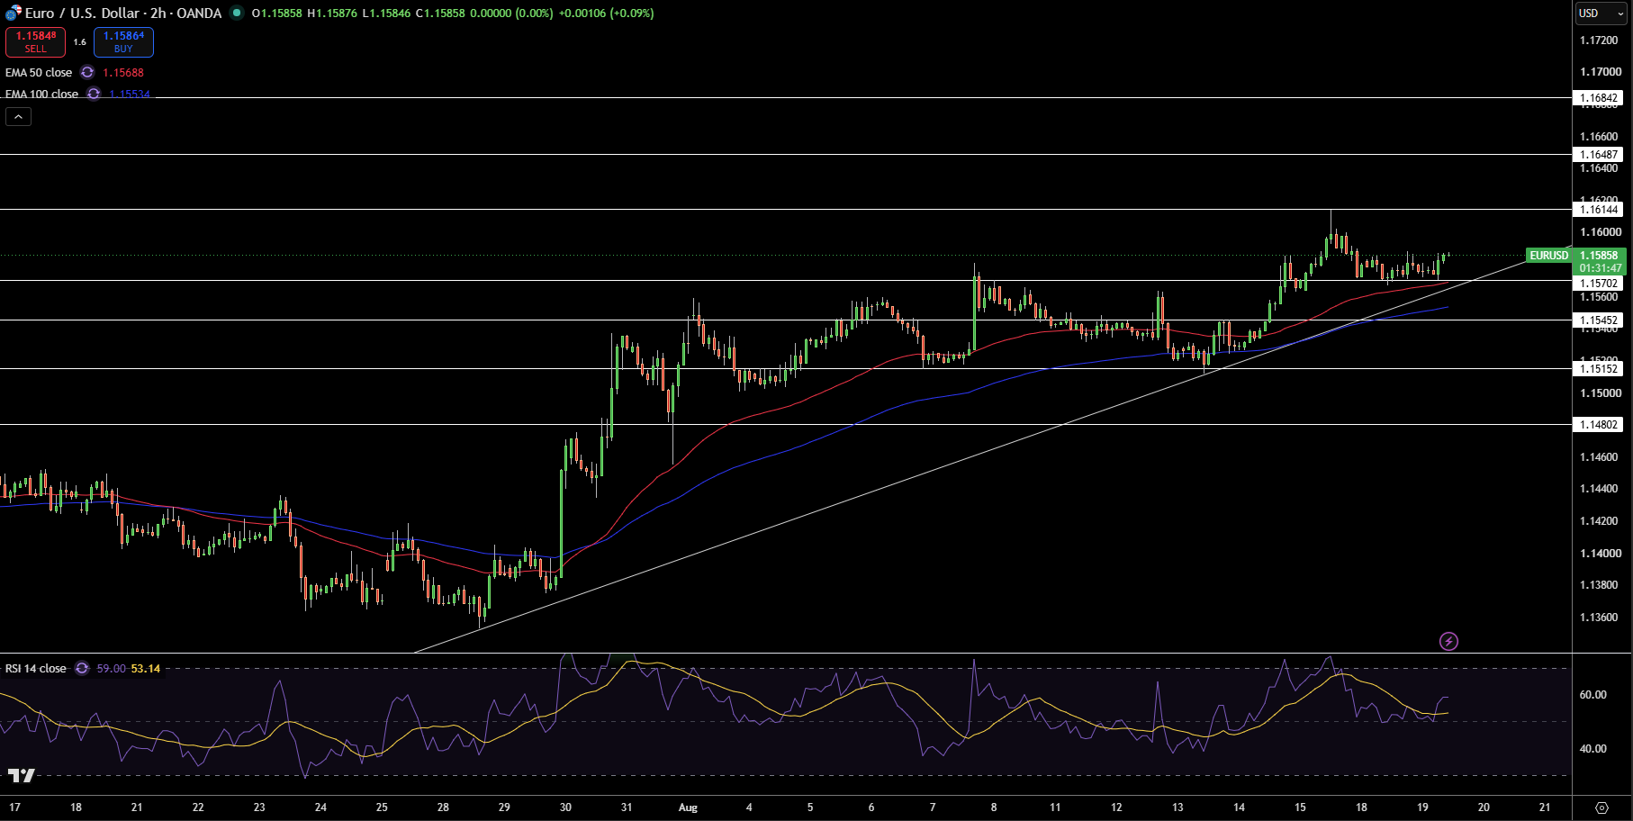Viewport: 1633px width, 821px height.
Task: Click the 30 date label on time axis
Action: [565, 807]
